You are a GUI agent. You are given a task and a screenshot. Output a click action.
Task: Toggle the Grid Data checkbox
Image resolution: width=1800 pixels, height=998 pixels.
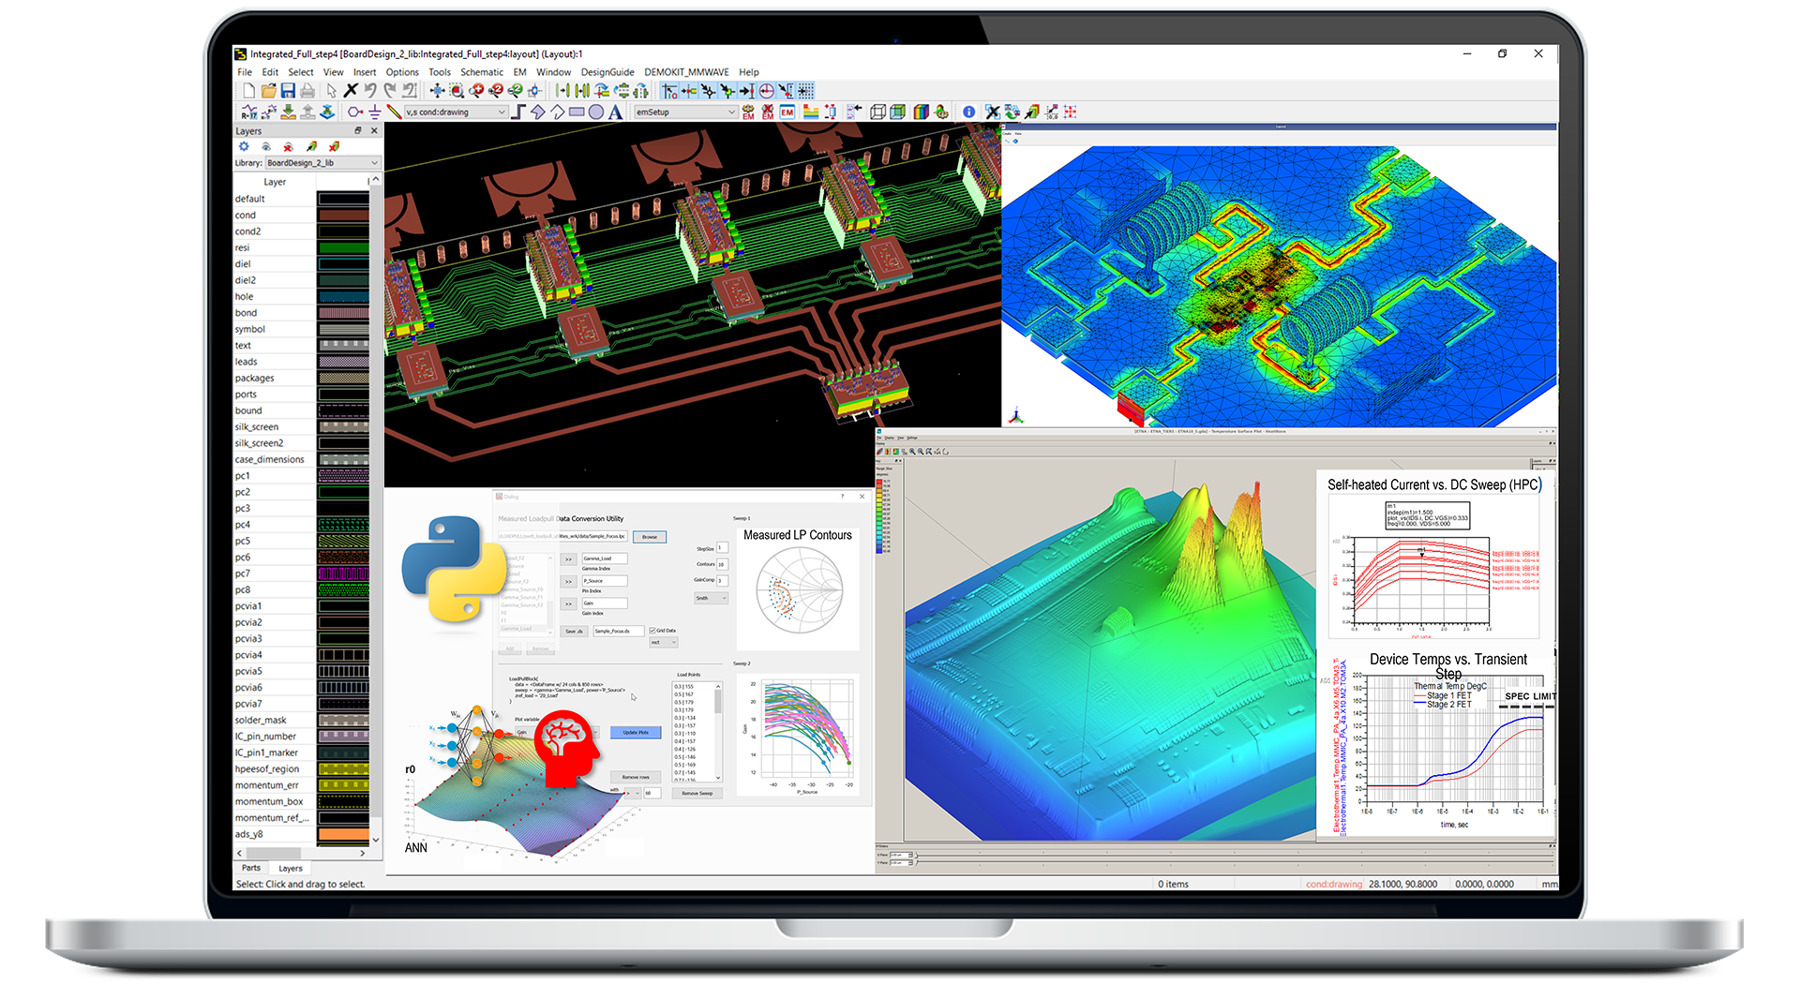[x=652, y=631]
